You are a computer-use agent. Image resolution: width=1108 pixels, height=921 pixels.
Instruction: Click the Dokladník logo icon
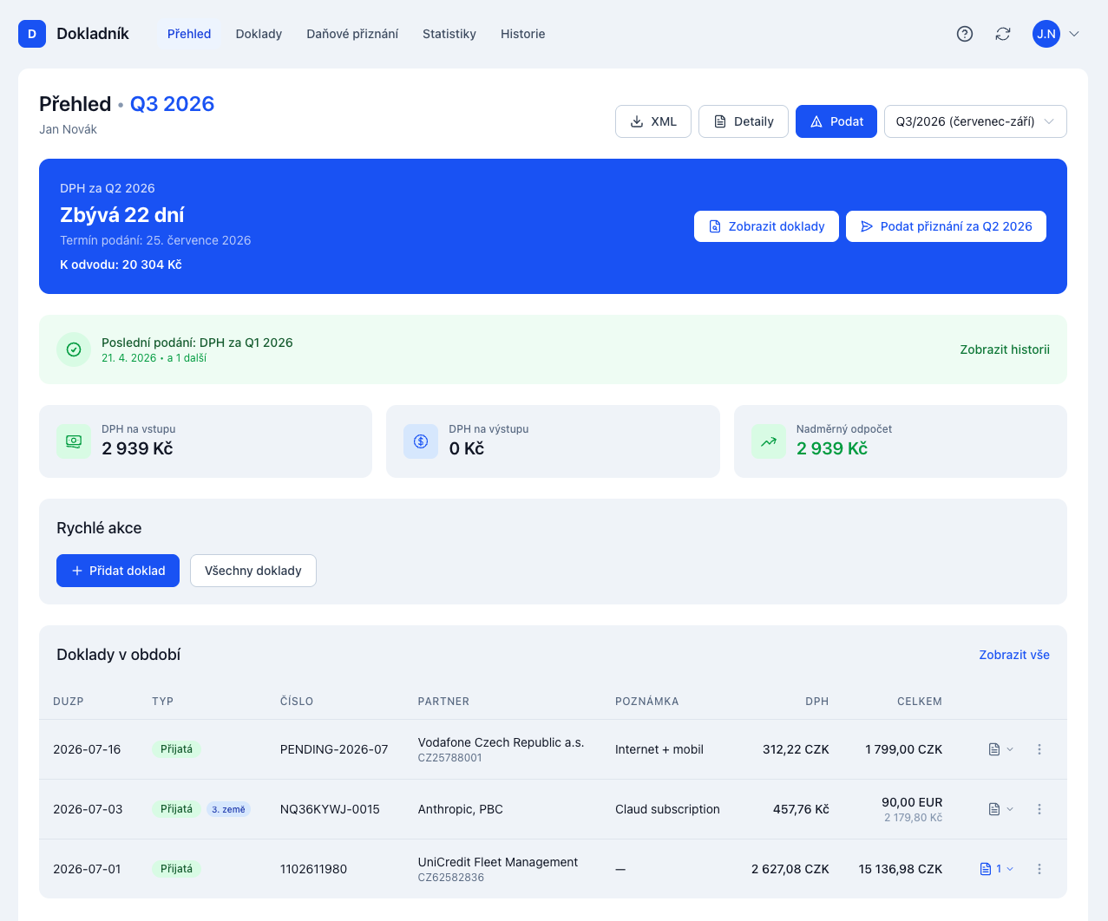pyautogui.click(x=32, y=34)
